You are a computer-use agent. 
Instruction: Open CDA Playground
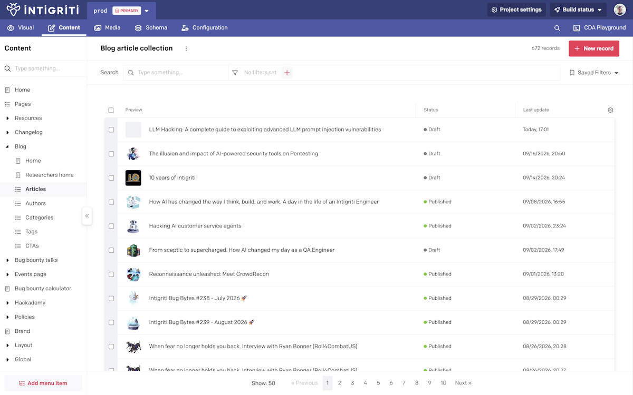(x=599, y=28)
